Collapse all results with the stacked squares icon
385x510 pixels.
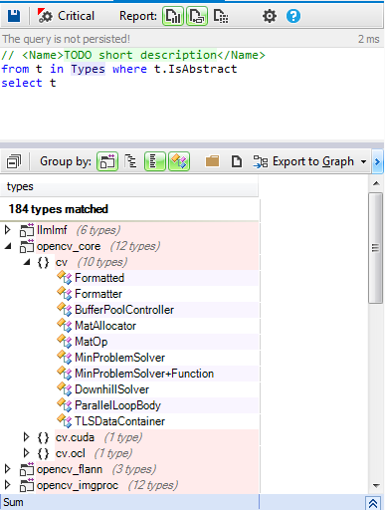(x=14, y=161)
